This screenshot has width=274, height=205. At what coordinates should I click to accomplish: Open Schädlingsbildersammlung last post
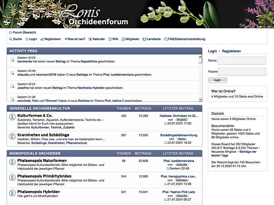[x=178, y=135]
